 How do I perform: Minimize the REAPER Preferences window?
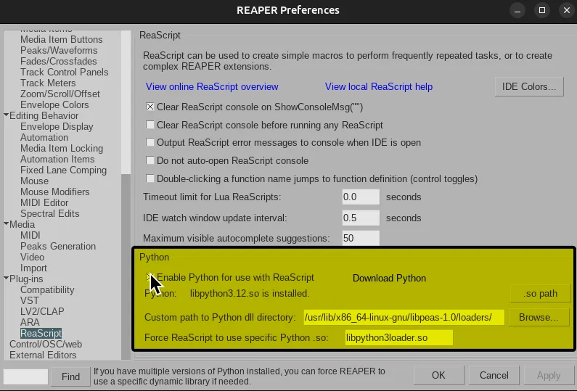point(517,10)
